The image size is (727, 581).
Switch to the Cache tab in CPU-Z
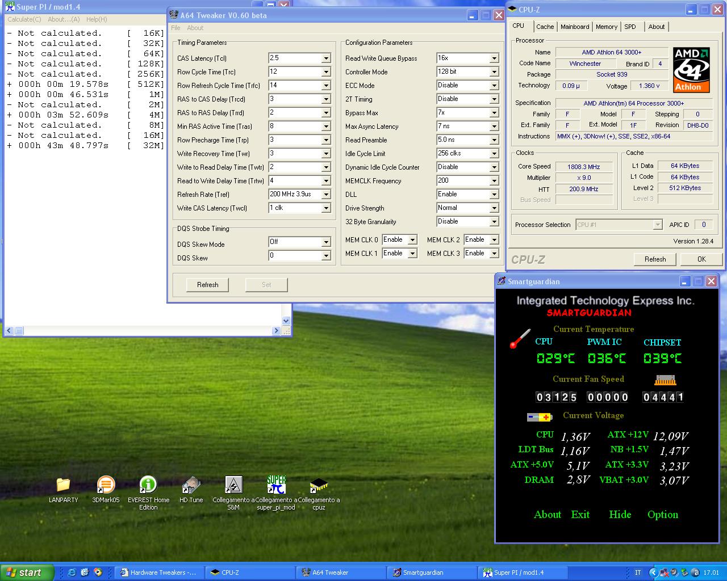[545, 27]
